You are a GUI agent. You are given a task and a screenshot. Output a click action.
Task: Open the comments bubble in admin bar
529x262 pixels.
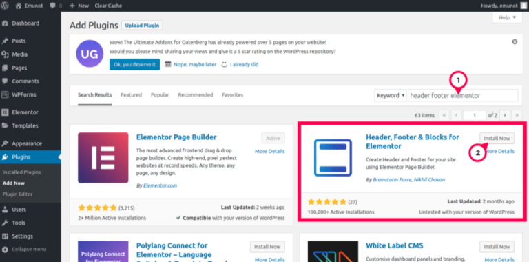(52, 6)
